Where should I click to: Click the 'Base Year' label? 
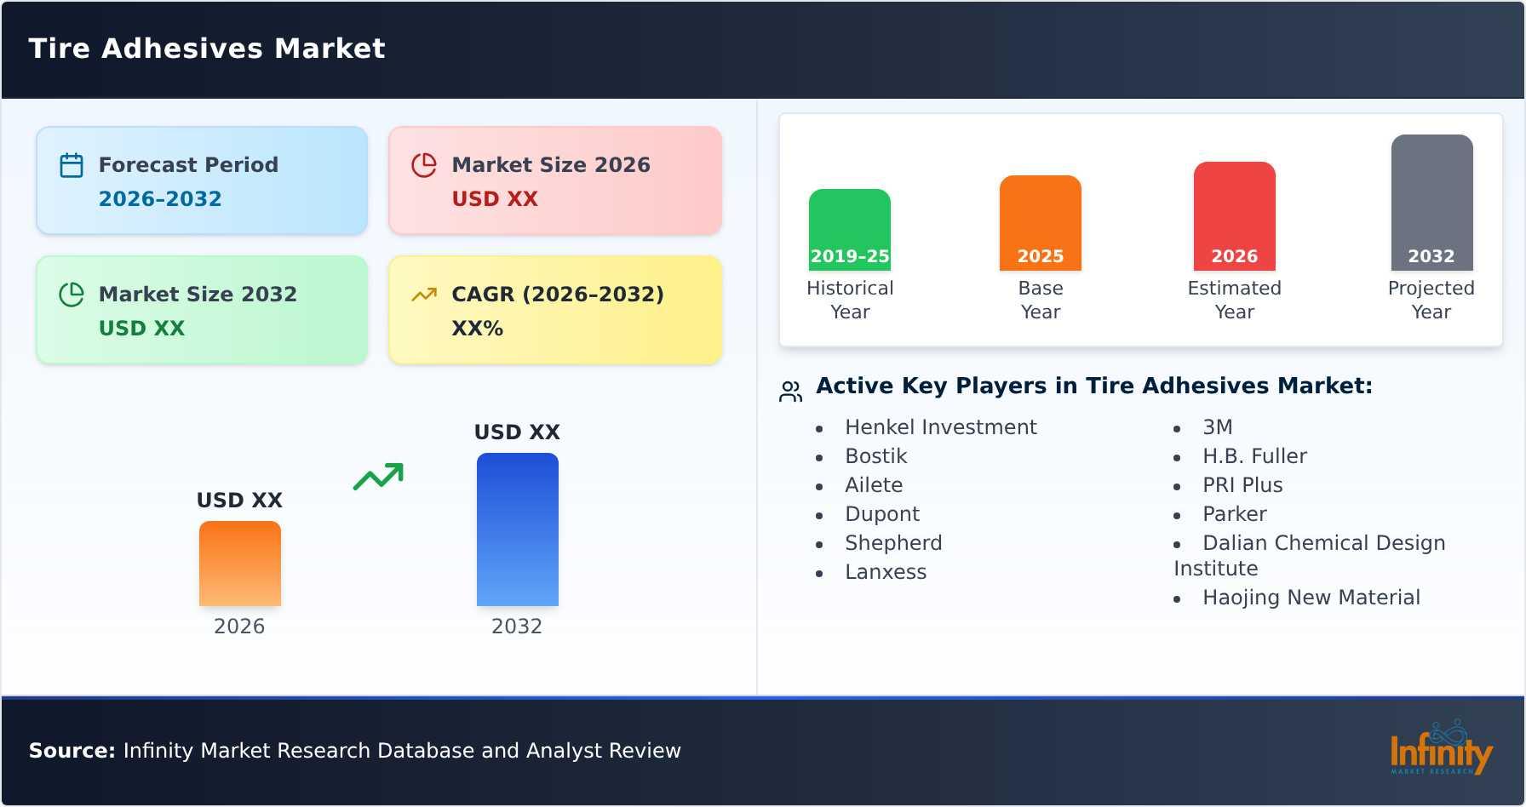pyautogui.click(x=1041, y=300)
